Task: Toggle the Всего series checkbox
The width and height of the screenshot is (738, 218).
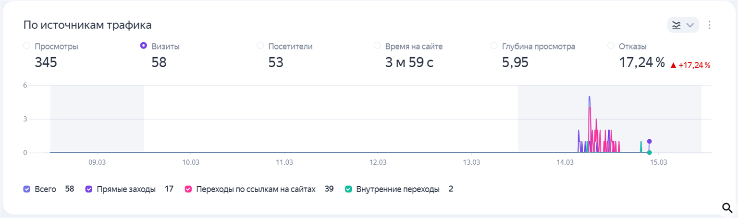Action: click(x=27, y=189)
